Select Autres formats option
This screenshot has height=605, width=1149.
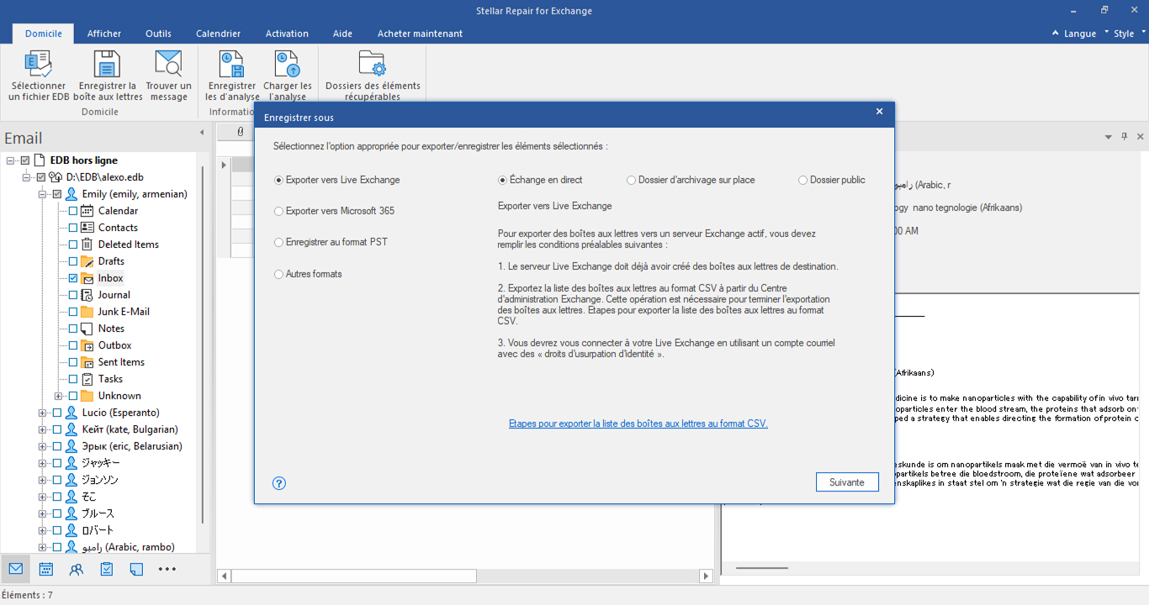[x=308, y=274]
